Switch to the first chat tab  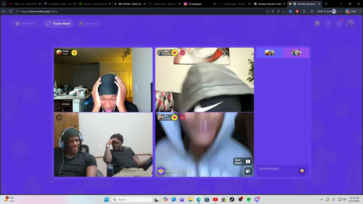click(x=270, y=53)
